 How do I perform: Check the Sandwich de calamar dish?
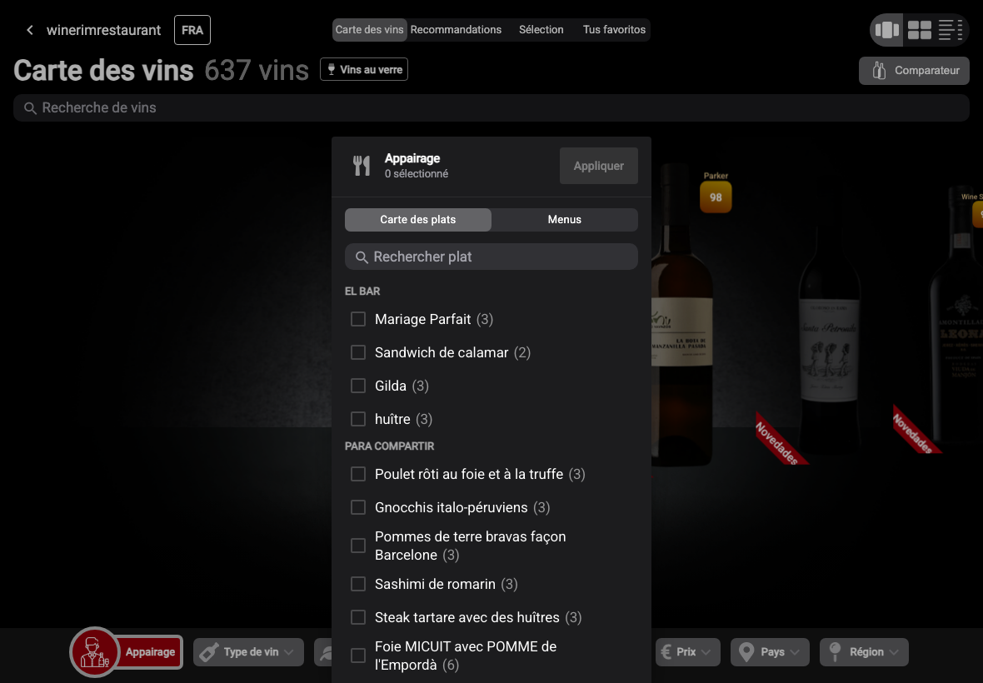click(358, 352)
